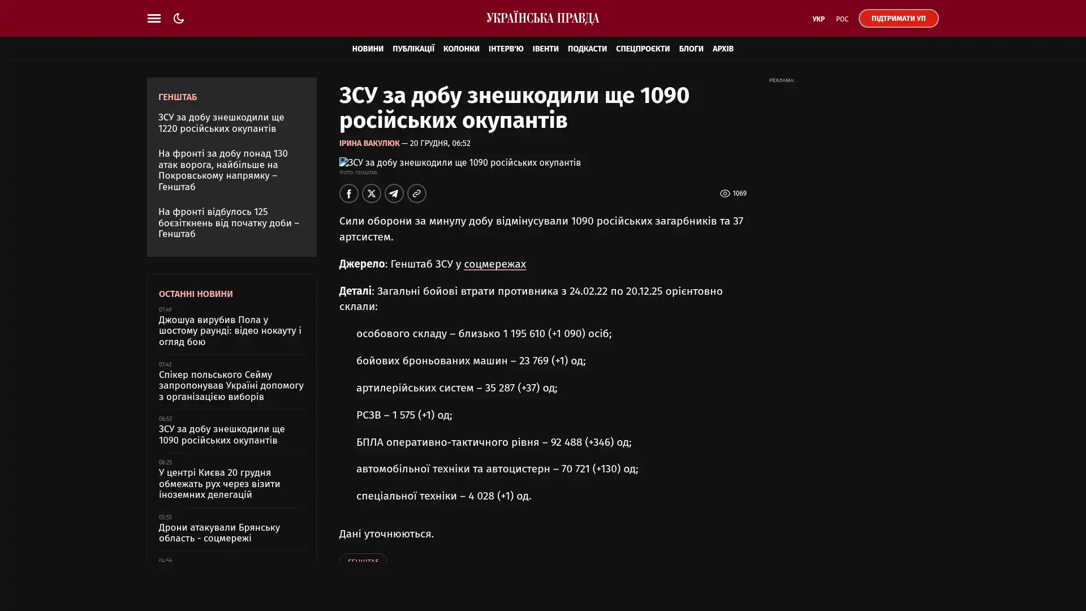This screenshot has height=611, width=1086.
Task: Open the Спецпроєкти section
Action: [642, 49]
